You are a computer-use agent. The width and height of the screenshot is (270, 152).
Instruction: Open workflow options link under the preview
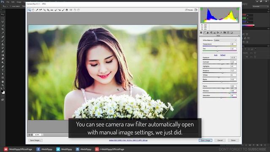(x=128, y=141)
